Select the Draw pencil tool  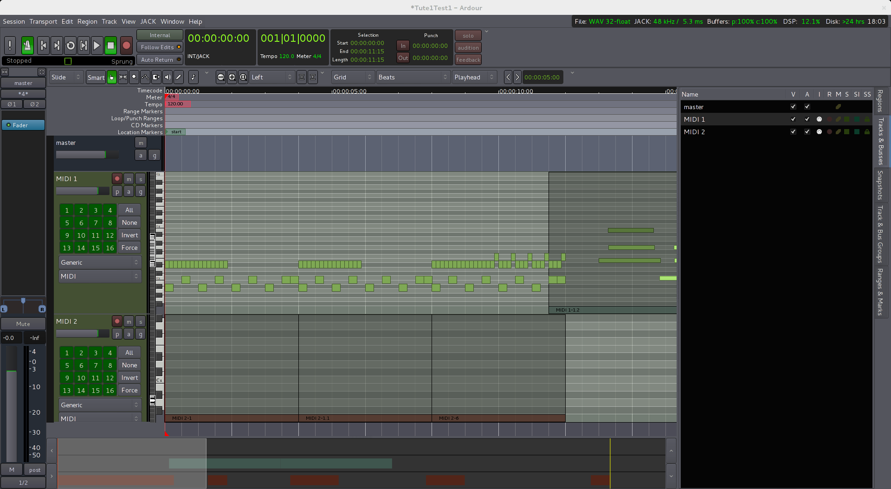[179, 77]
